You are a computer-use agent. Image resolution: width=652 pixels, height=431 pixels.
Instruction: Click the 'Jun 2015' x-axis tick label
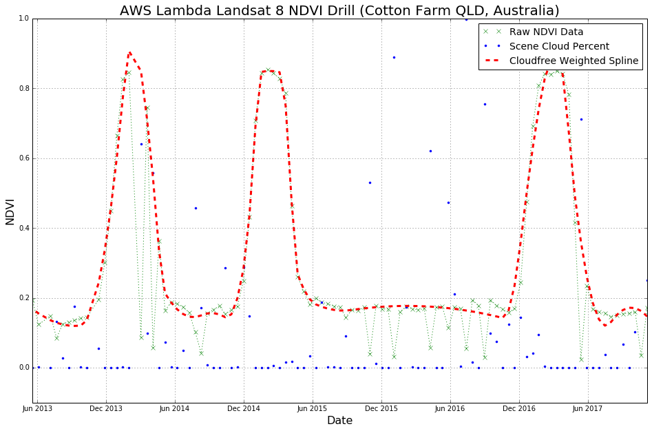[x=313, y=408]
